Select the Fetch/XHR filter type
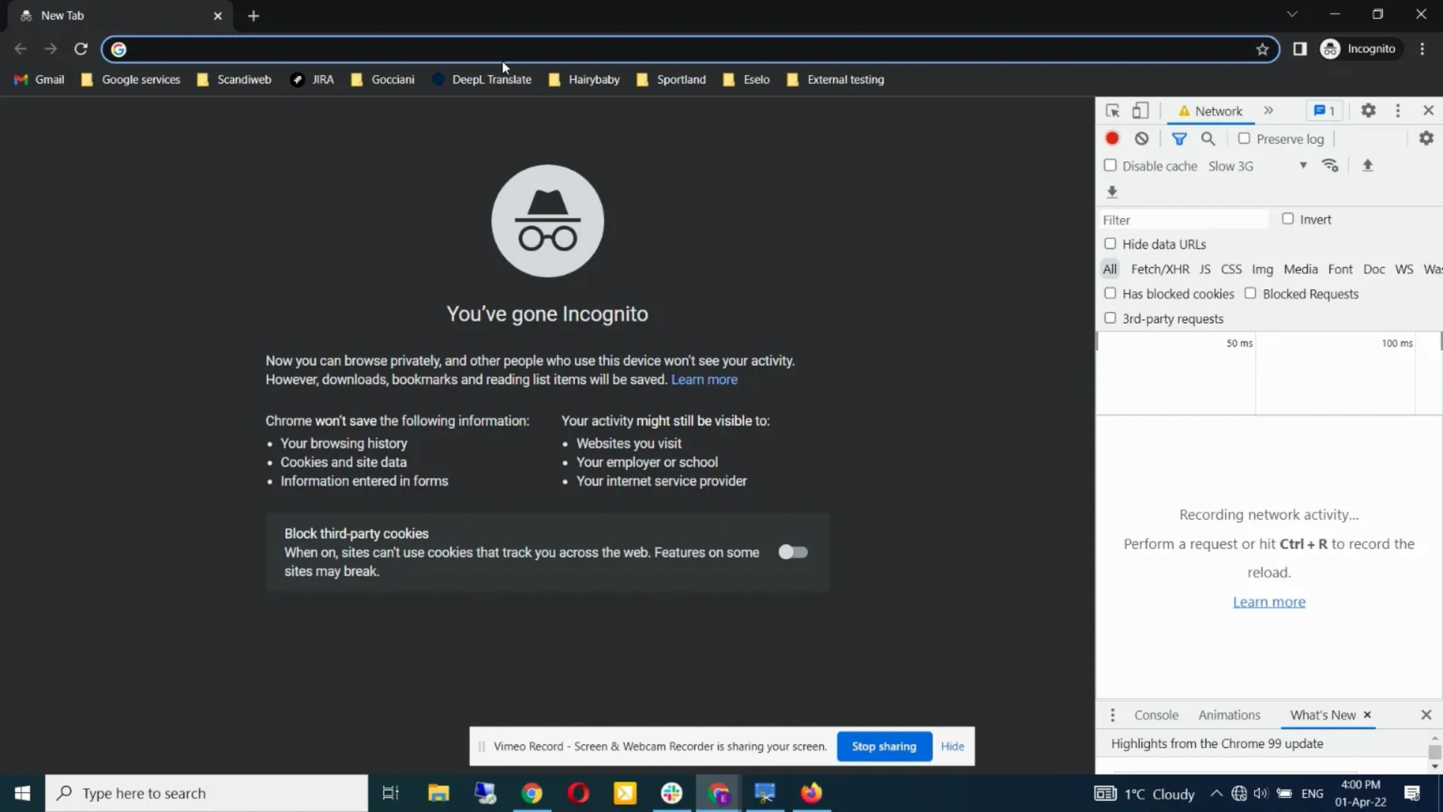1443x812 pixels. pos(1160,269)
